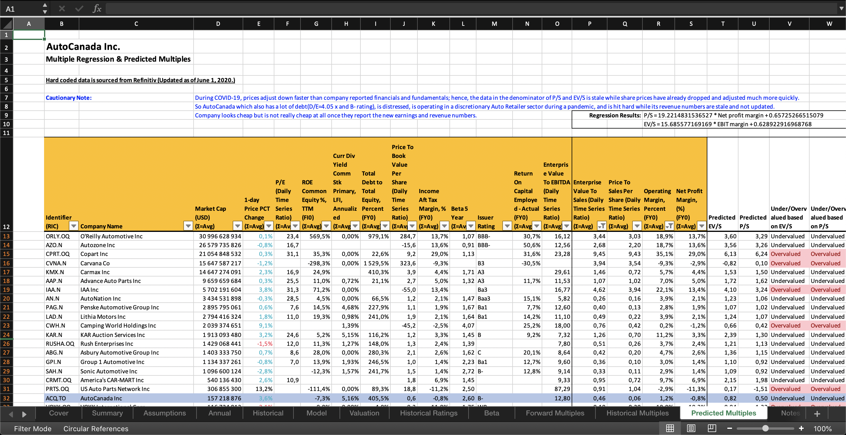Open the Name Box stepper arrows
The image size is (846, 435).
pyautogui.click(x=45, y=9)
